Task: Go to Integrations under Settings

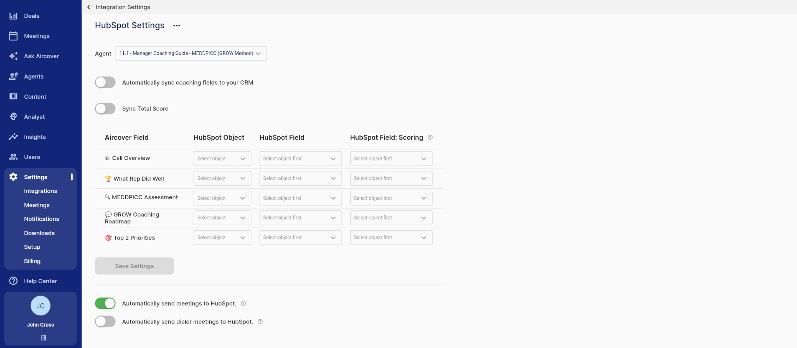Action: (40, 191)
